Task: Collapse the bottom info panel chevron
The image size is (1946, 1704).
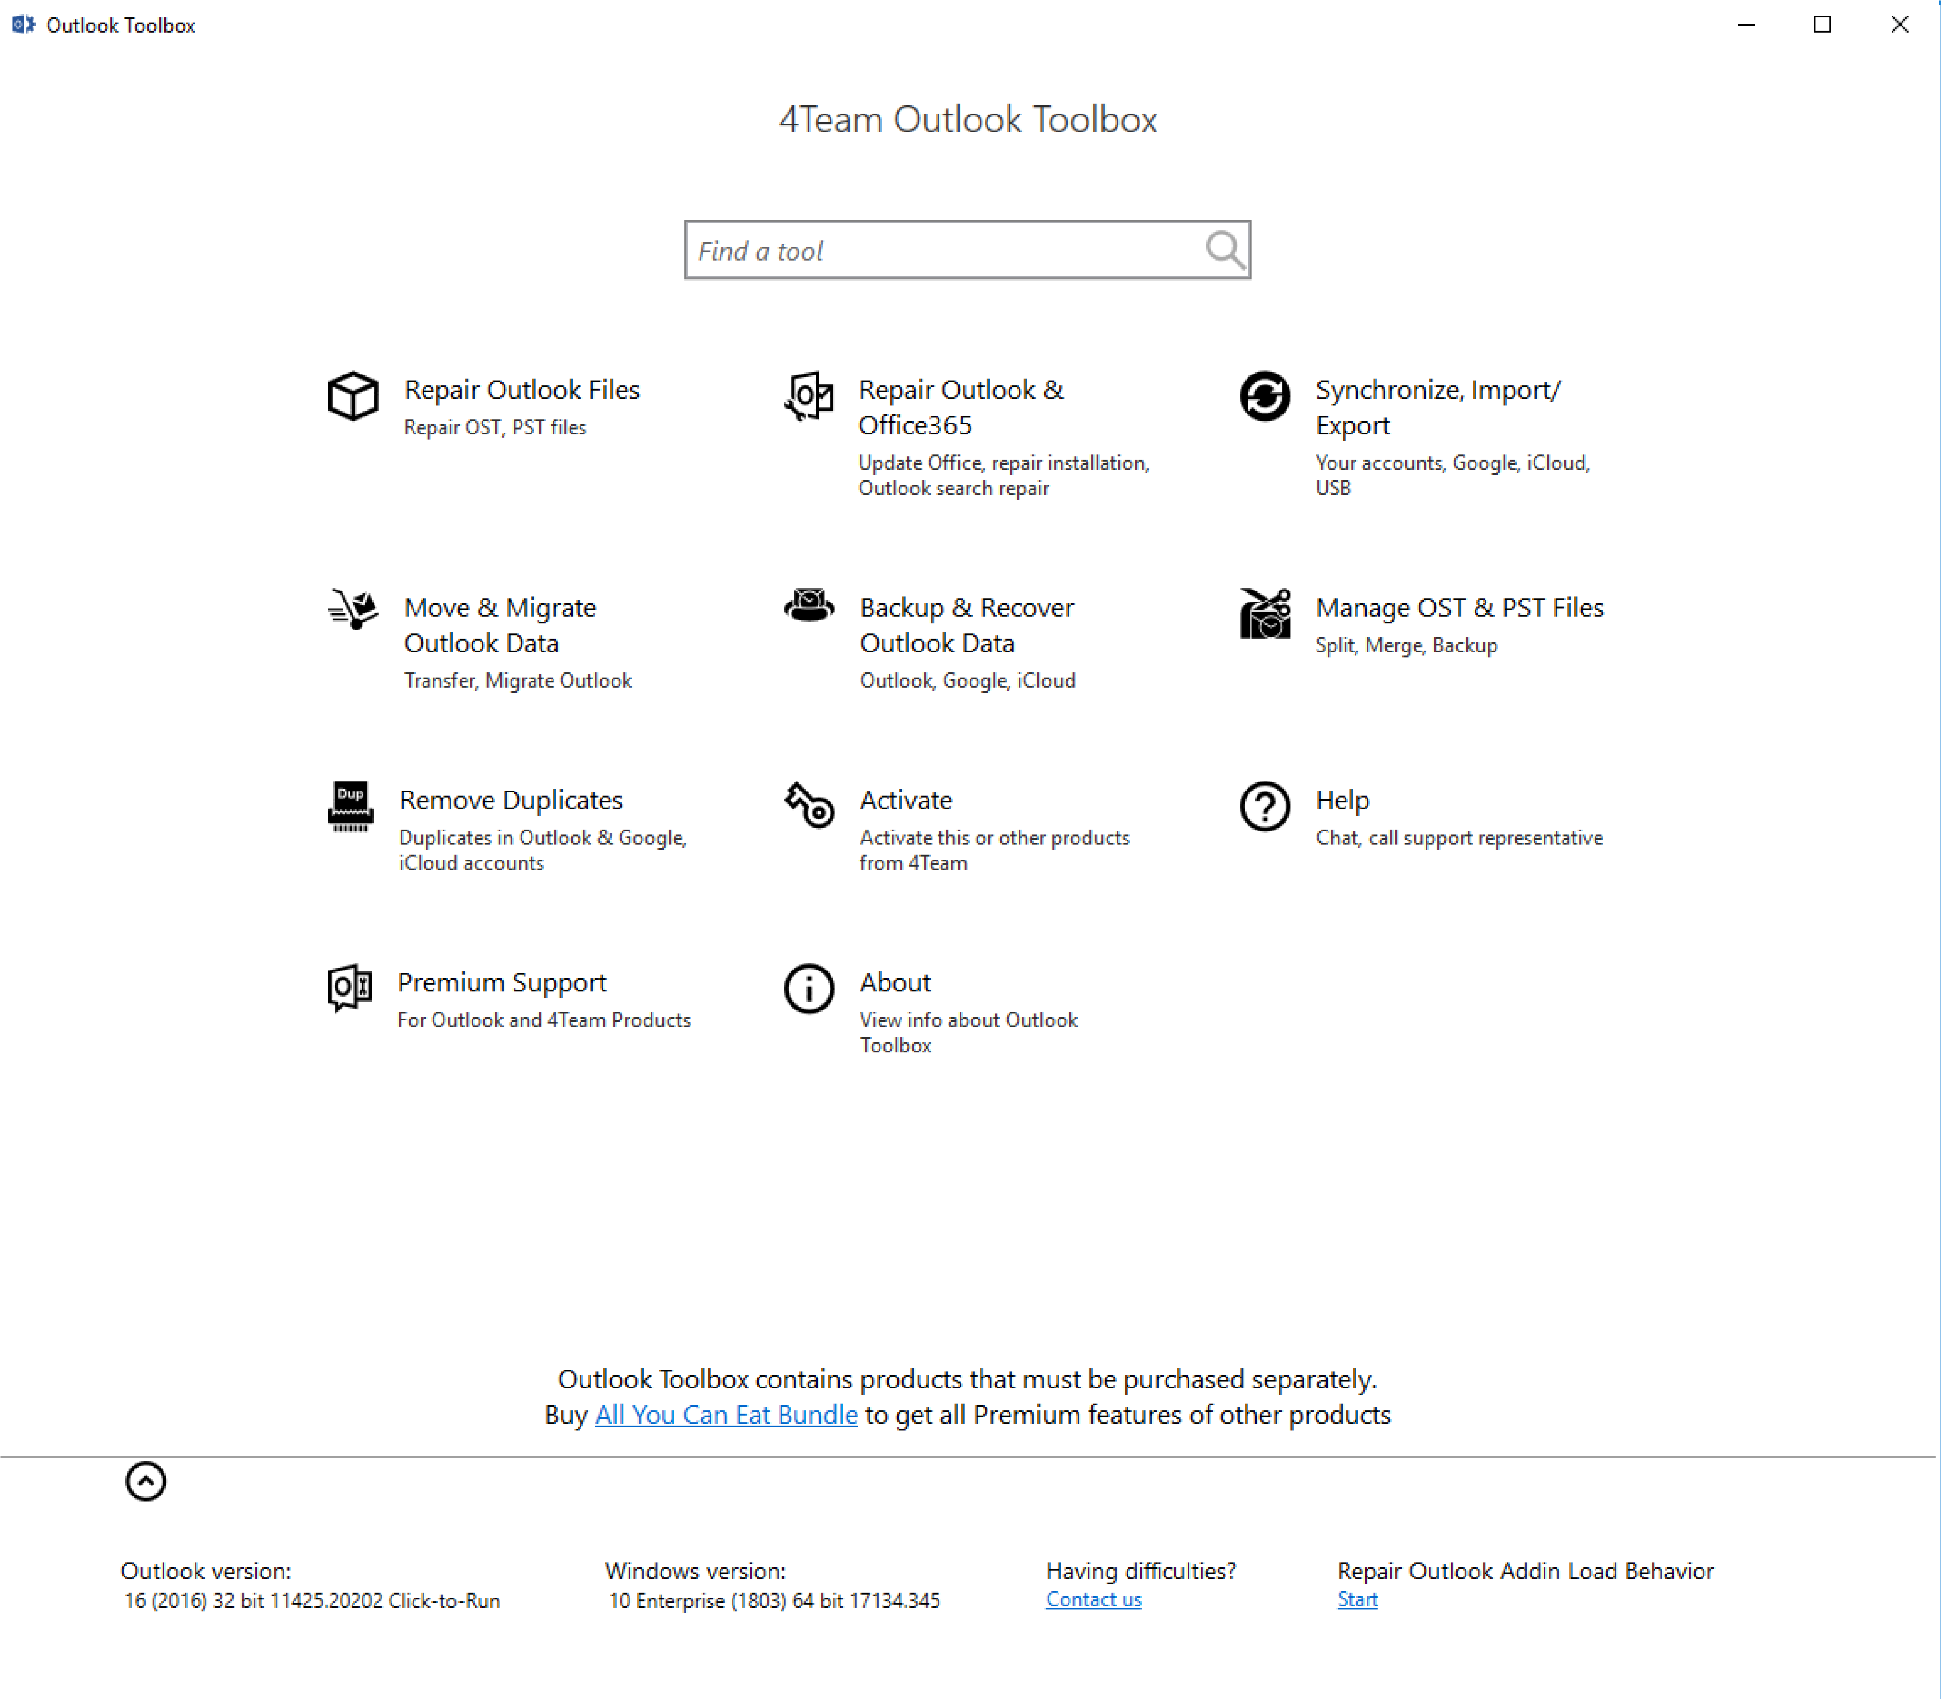Action: (145, 1481)
